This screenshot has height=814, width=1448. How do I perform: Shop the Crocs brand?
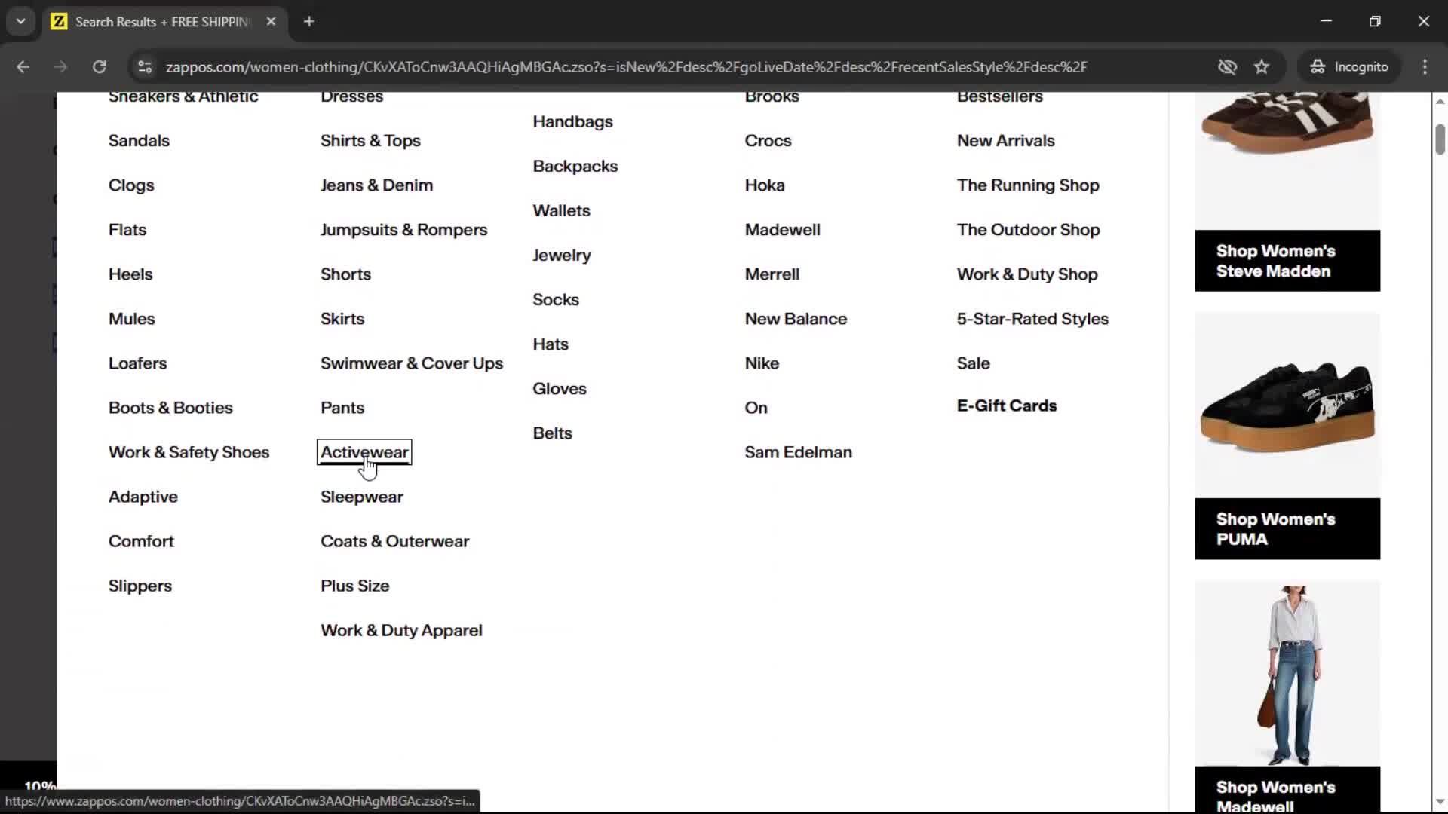[x=768, y=141]
